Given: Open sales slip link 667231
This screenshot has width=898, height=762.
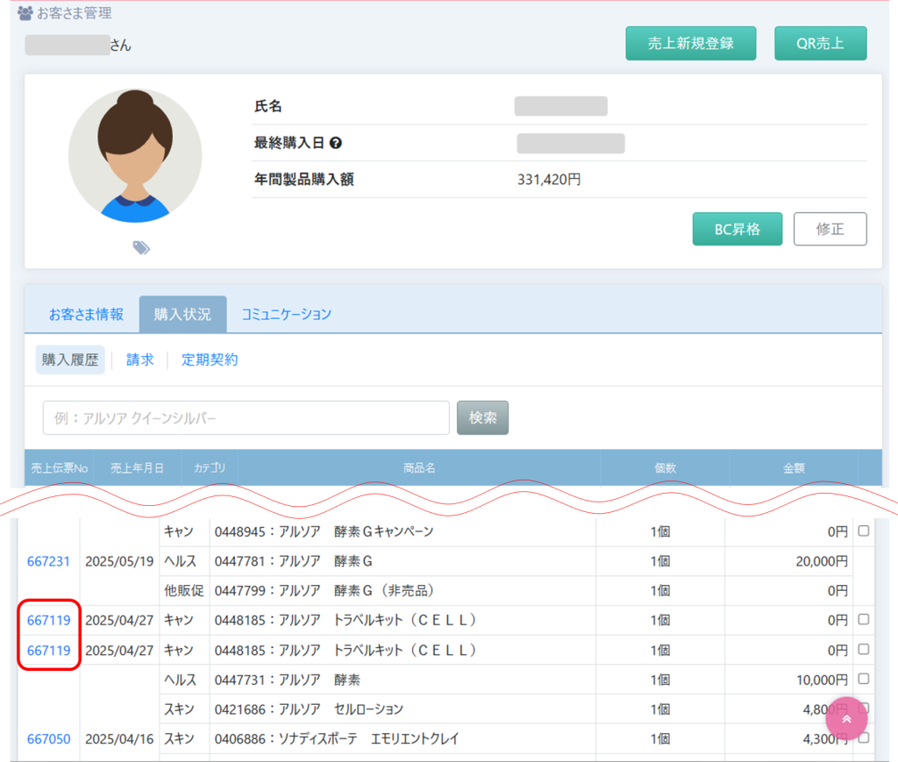Looking at the screenshot, I should 48,561.
